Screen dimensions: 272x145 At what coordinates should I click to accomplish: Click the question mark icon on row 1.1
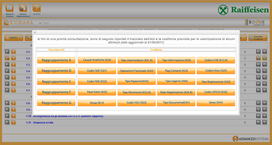coord(14,52)
